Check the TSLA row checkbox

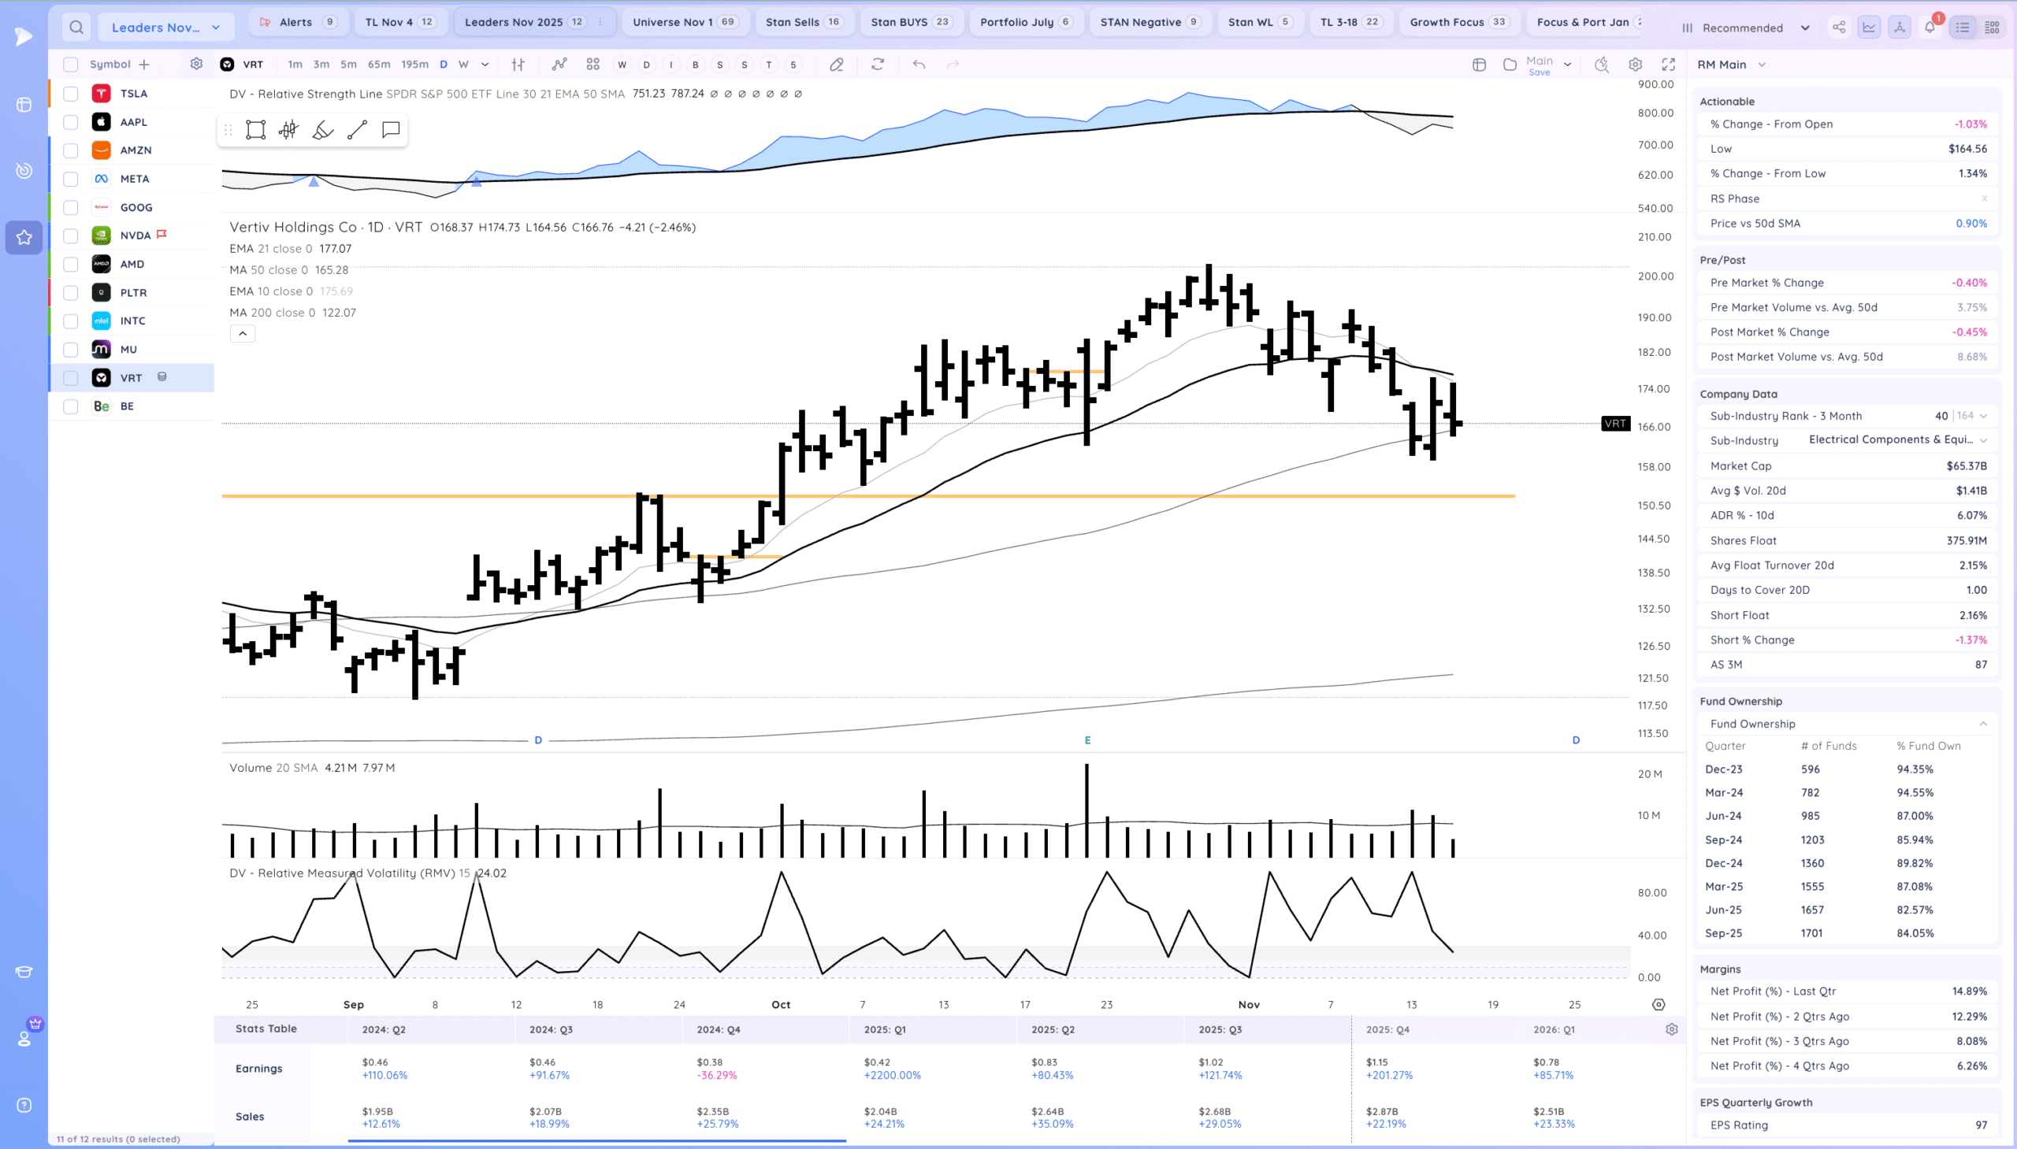click(x=71, y=94)
